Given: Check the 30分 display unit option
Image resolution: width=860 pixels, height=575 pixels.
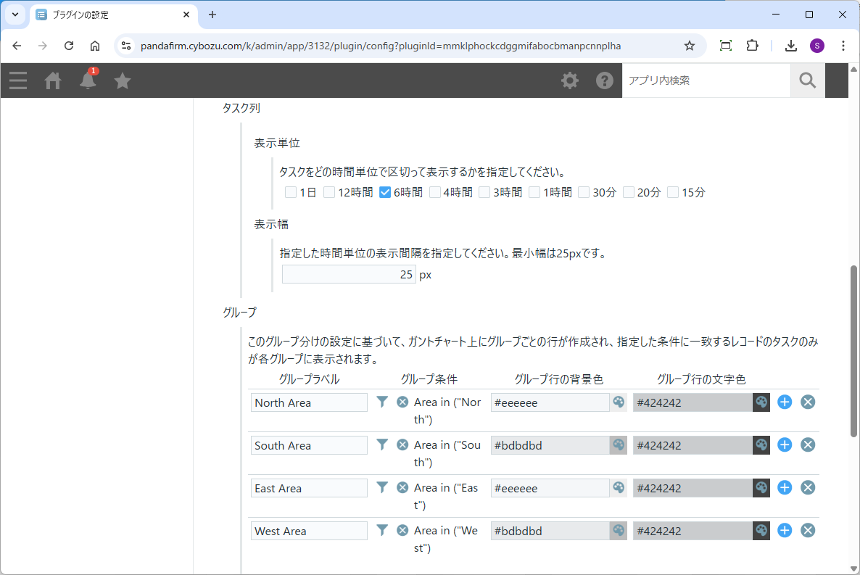Looking at the screenshot, I should click(584, 193).
